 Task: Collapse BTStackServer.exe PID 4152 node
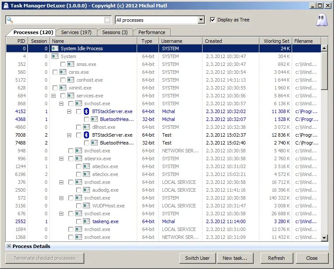tap(69, 112)
